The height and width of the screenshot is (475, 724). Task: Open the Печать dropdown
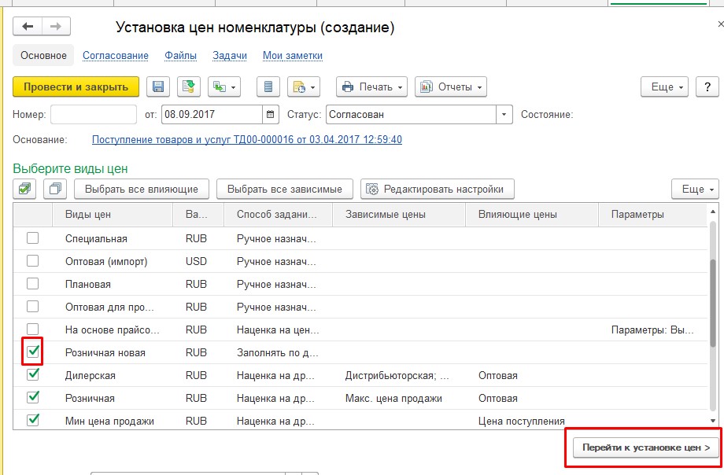coord(371,87)
